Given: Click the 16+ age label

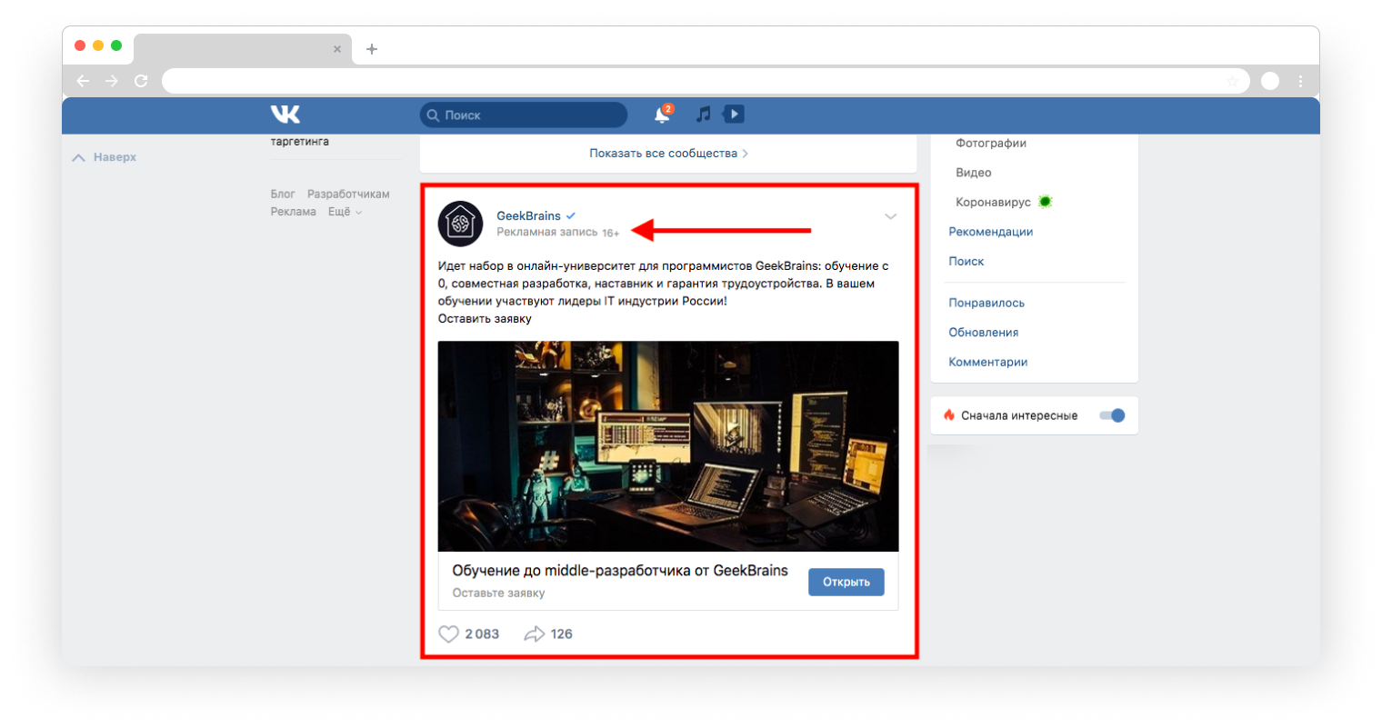Looking at the screenshot, I should click(x=611, y=234).
